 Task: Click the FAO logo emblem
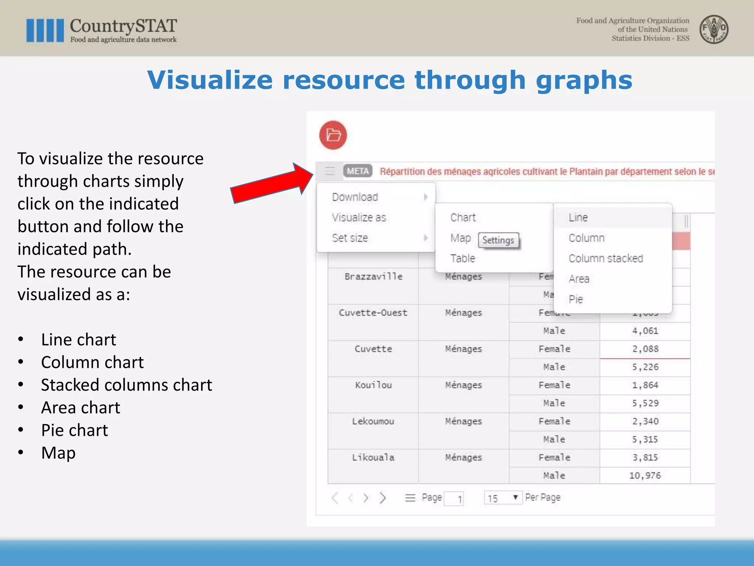click(x=714, y=29)
